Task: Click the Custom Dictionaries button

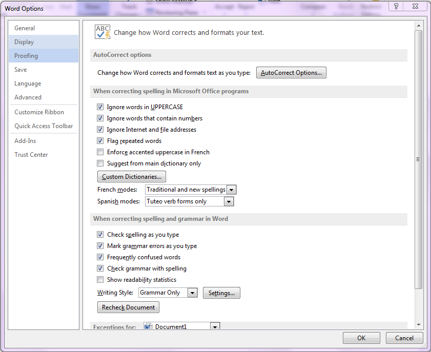Action: (132, 177)
